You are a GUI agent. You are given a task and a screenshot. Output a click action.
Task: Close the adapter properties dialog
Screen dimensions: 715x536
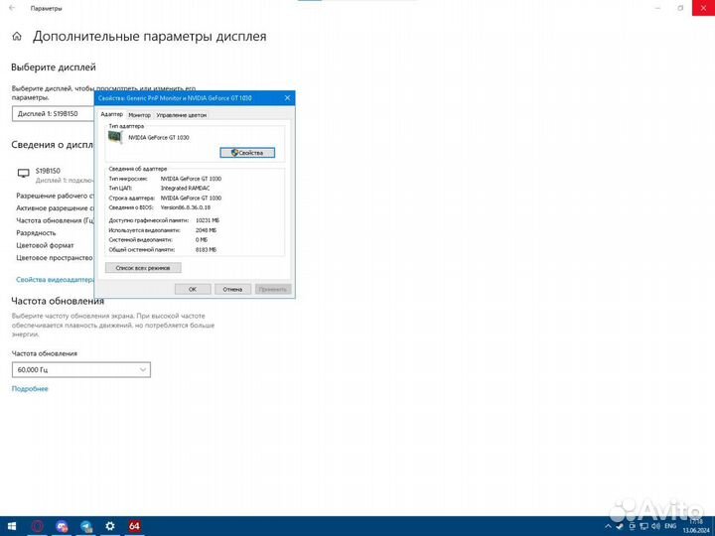click(287, 98)
